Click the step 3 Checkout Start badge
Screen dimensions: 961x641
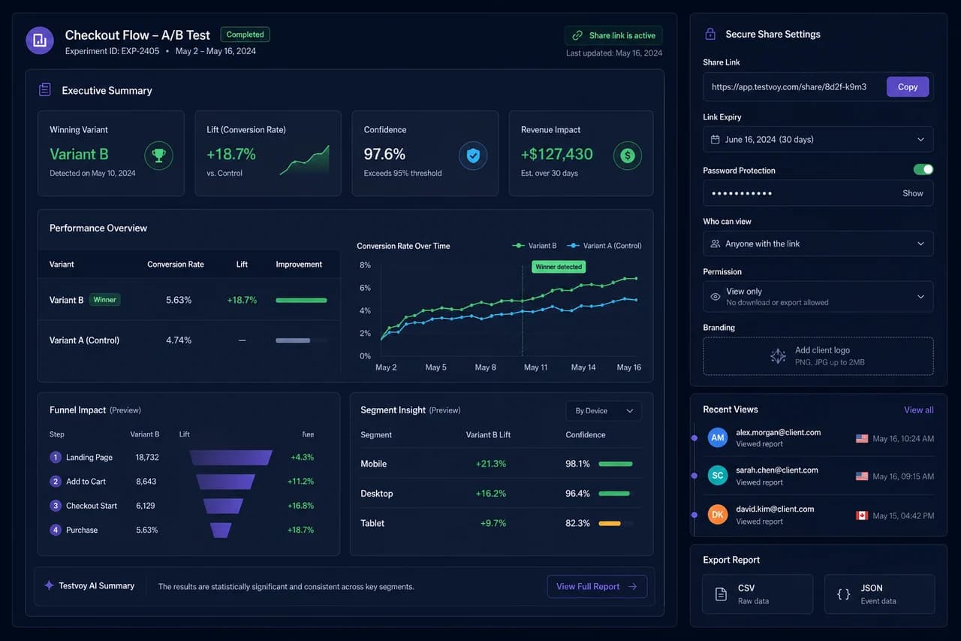pyautogui.click(x=55, y=506)
